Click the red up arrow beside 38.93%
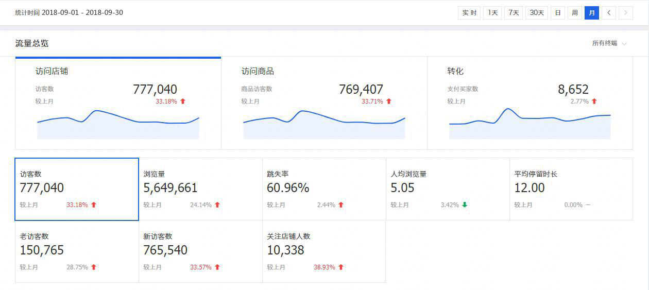The width and height of the screenshot is (649, 290). click(x=341, y=267)
